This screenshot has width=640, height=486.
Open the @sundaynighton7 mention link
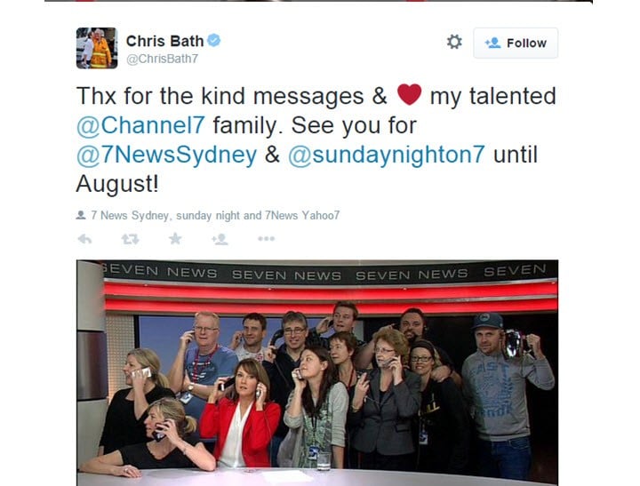[387, 155]
